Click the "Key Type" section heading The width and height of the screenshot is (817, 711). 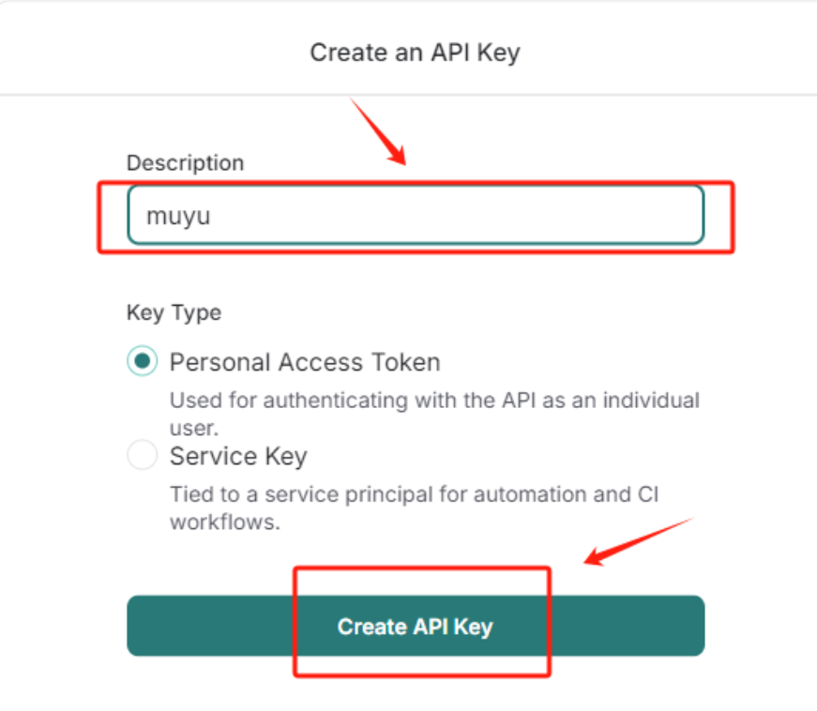coord(174,311)
